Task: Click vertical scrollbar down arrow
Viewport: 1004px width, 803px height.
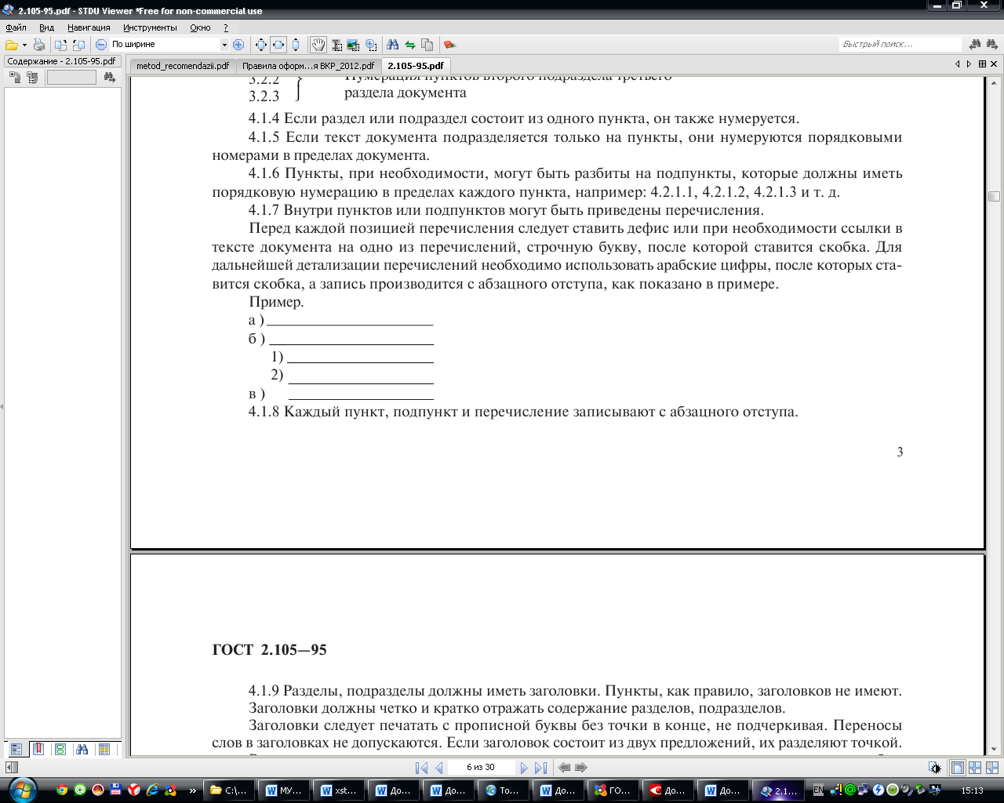Action: click(994, 750)
